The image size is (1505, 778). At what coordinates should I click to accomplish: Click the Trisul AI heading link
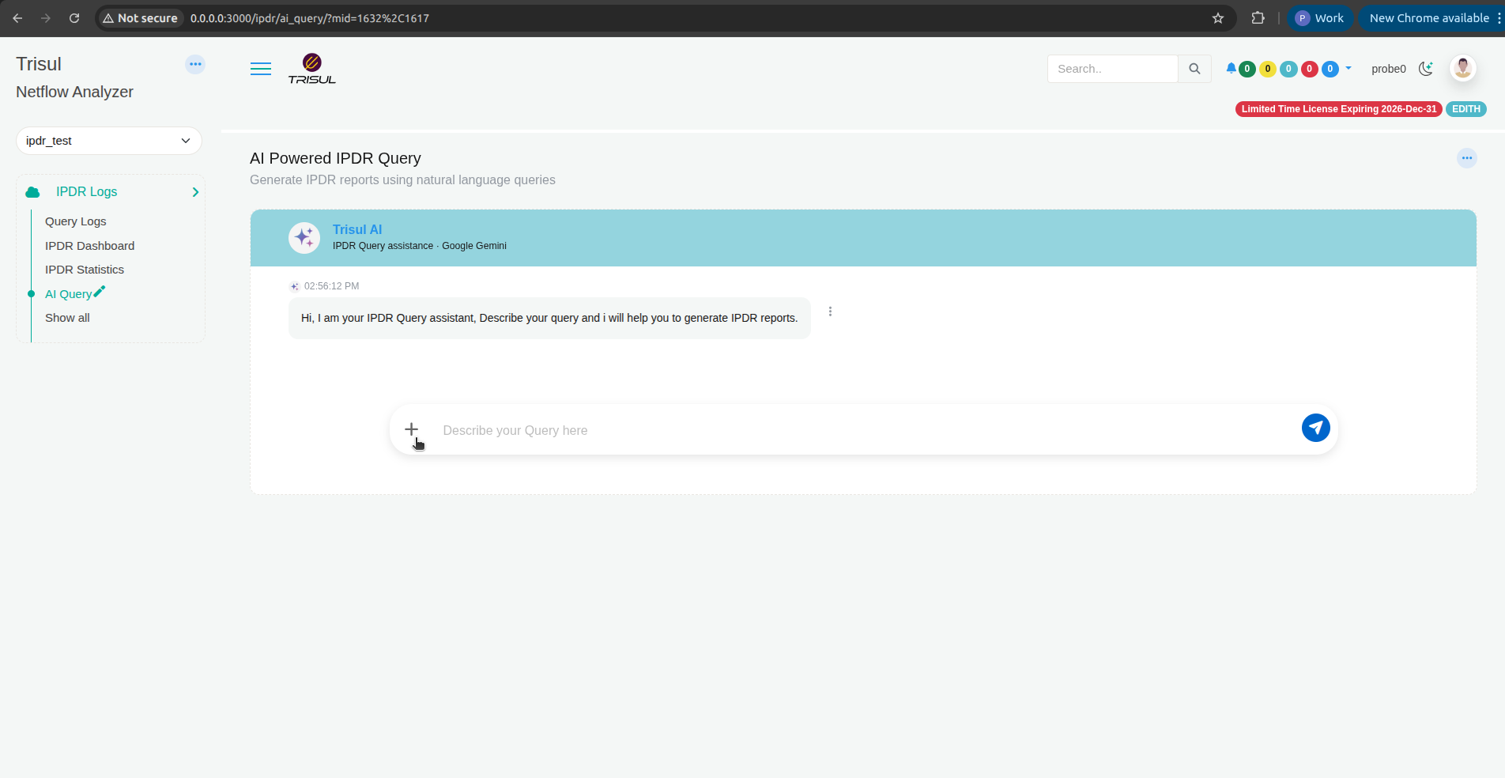click(357, 229)
